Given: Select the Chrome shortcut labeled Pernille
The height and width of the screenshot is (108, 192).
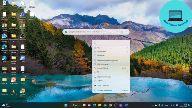Looking at the screenshot, I should click(23, 26).
